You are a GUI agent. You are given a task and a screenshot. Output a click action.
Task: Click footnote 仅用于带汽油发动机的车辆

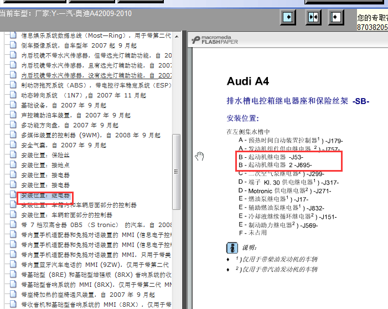point(277,269)
